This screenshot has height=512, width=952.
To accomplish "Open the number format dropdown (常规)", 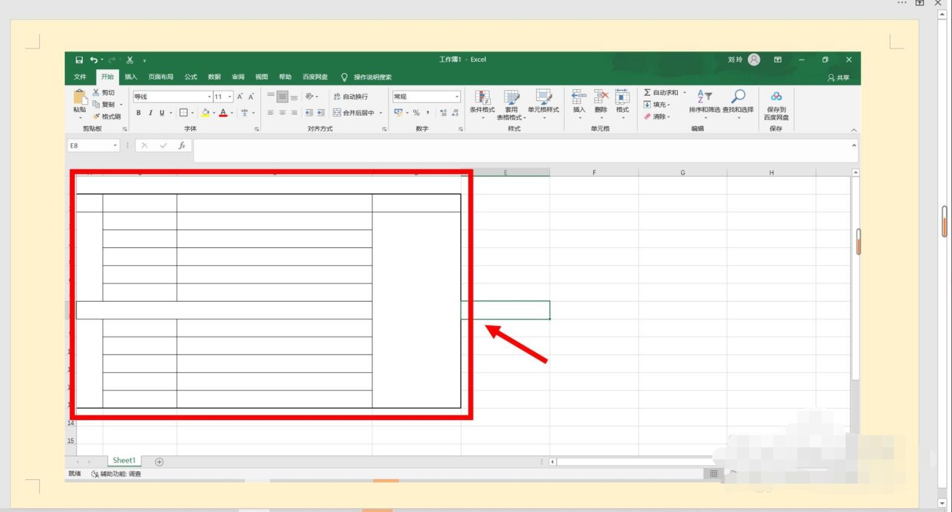I will (x=457, y=97).
